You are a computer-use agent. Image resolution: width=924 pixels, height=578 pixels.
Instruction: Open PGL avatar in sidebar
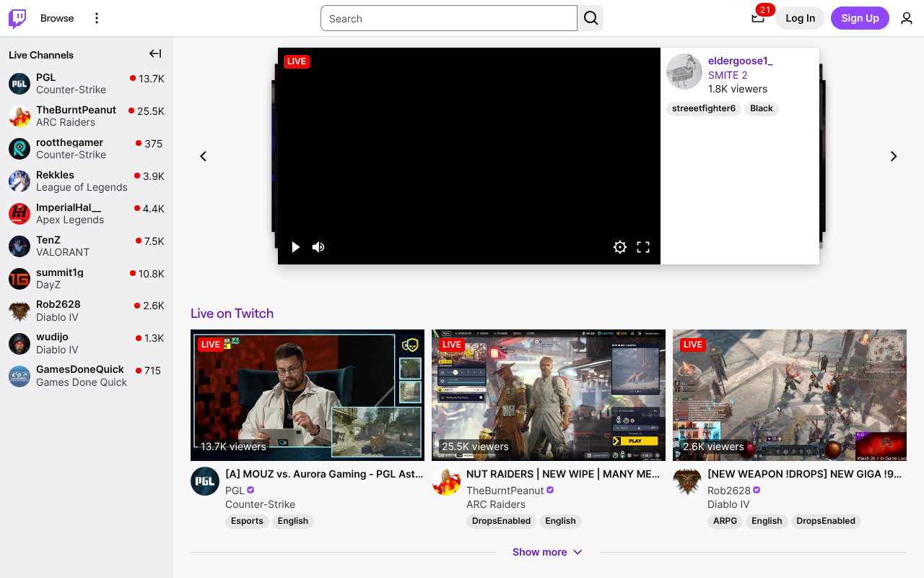coord(19,84)
